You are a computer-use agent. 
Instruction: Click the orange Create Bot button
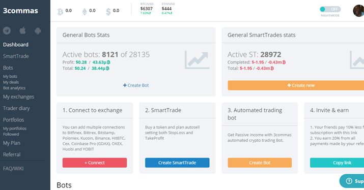[260, 163]
